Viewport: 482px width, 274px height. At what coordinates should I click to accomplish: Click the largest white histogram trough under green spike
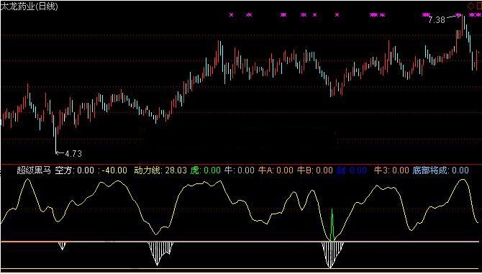click(332, 255)
